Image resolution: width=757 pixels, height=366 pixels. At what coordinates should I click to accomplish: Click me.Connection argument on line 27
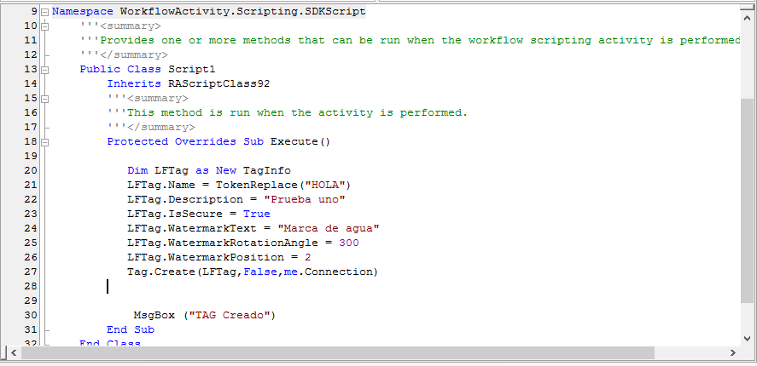329,272
